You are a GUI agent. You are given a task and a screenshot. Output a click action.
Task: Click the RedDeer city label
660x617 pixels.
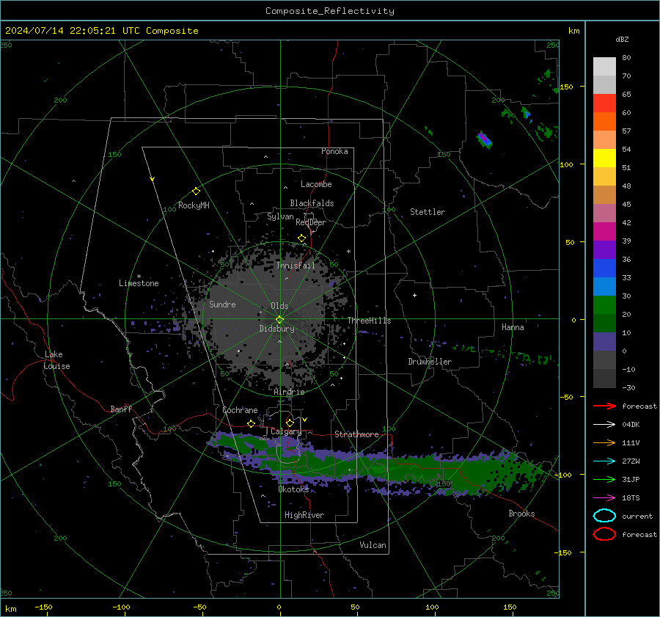coord(311,222)
